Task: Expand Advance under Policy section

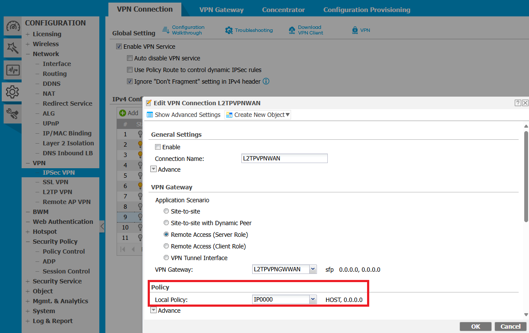Action: 153,311
